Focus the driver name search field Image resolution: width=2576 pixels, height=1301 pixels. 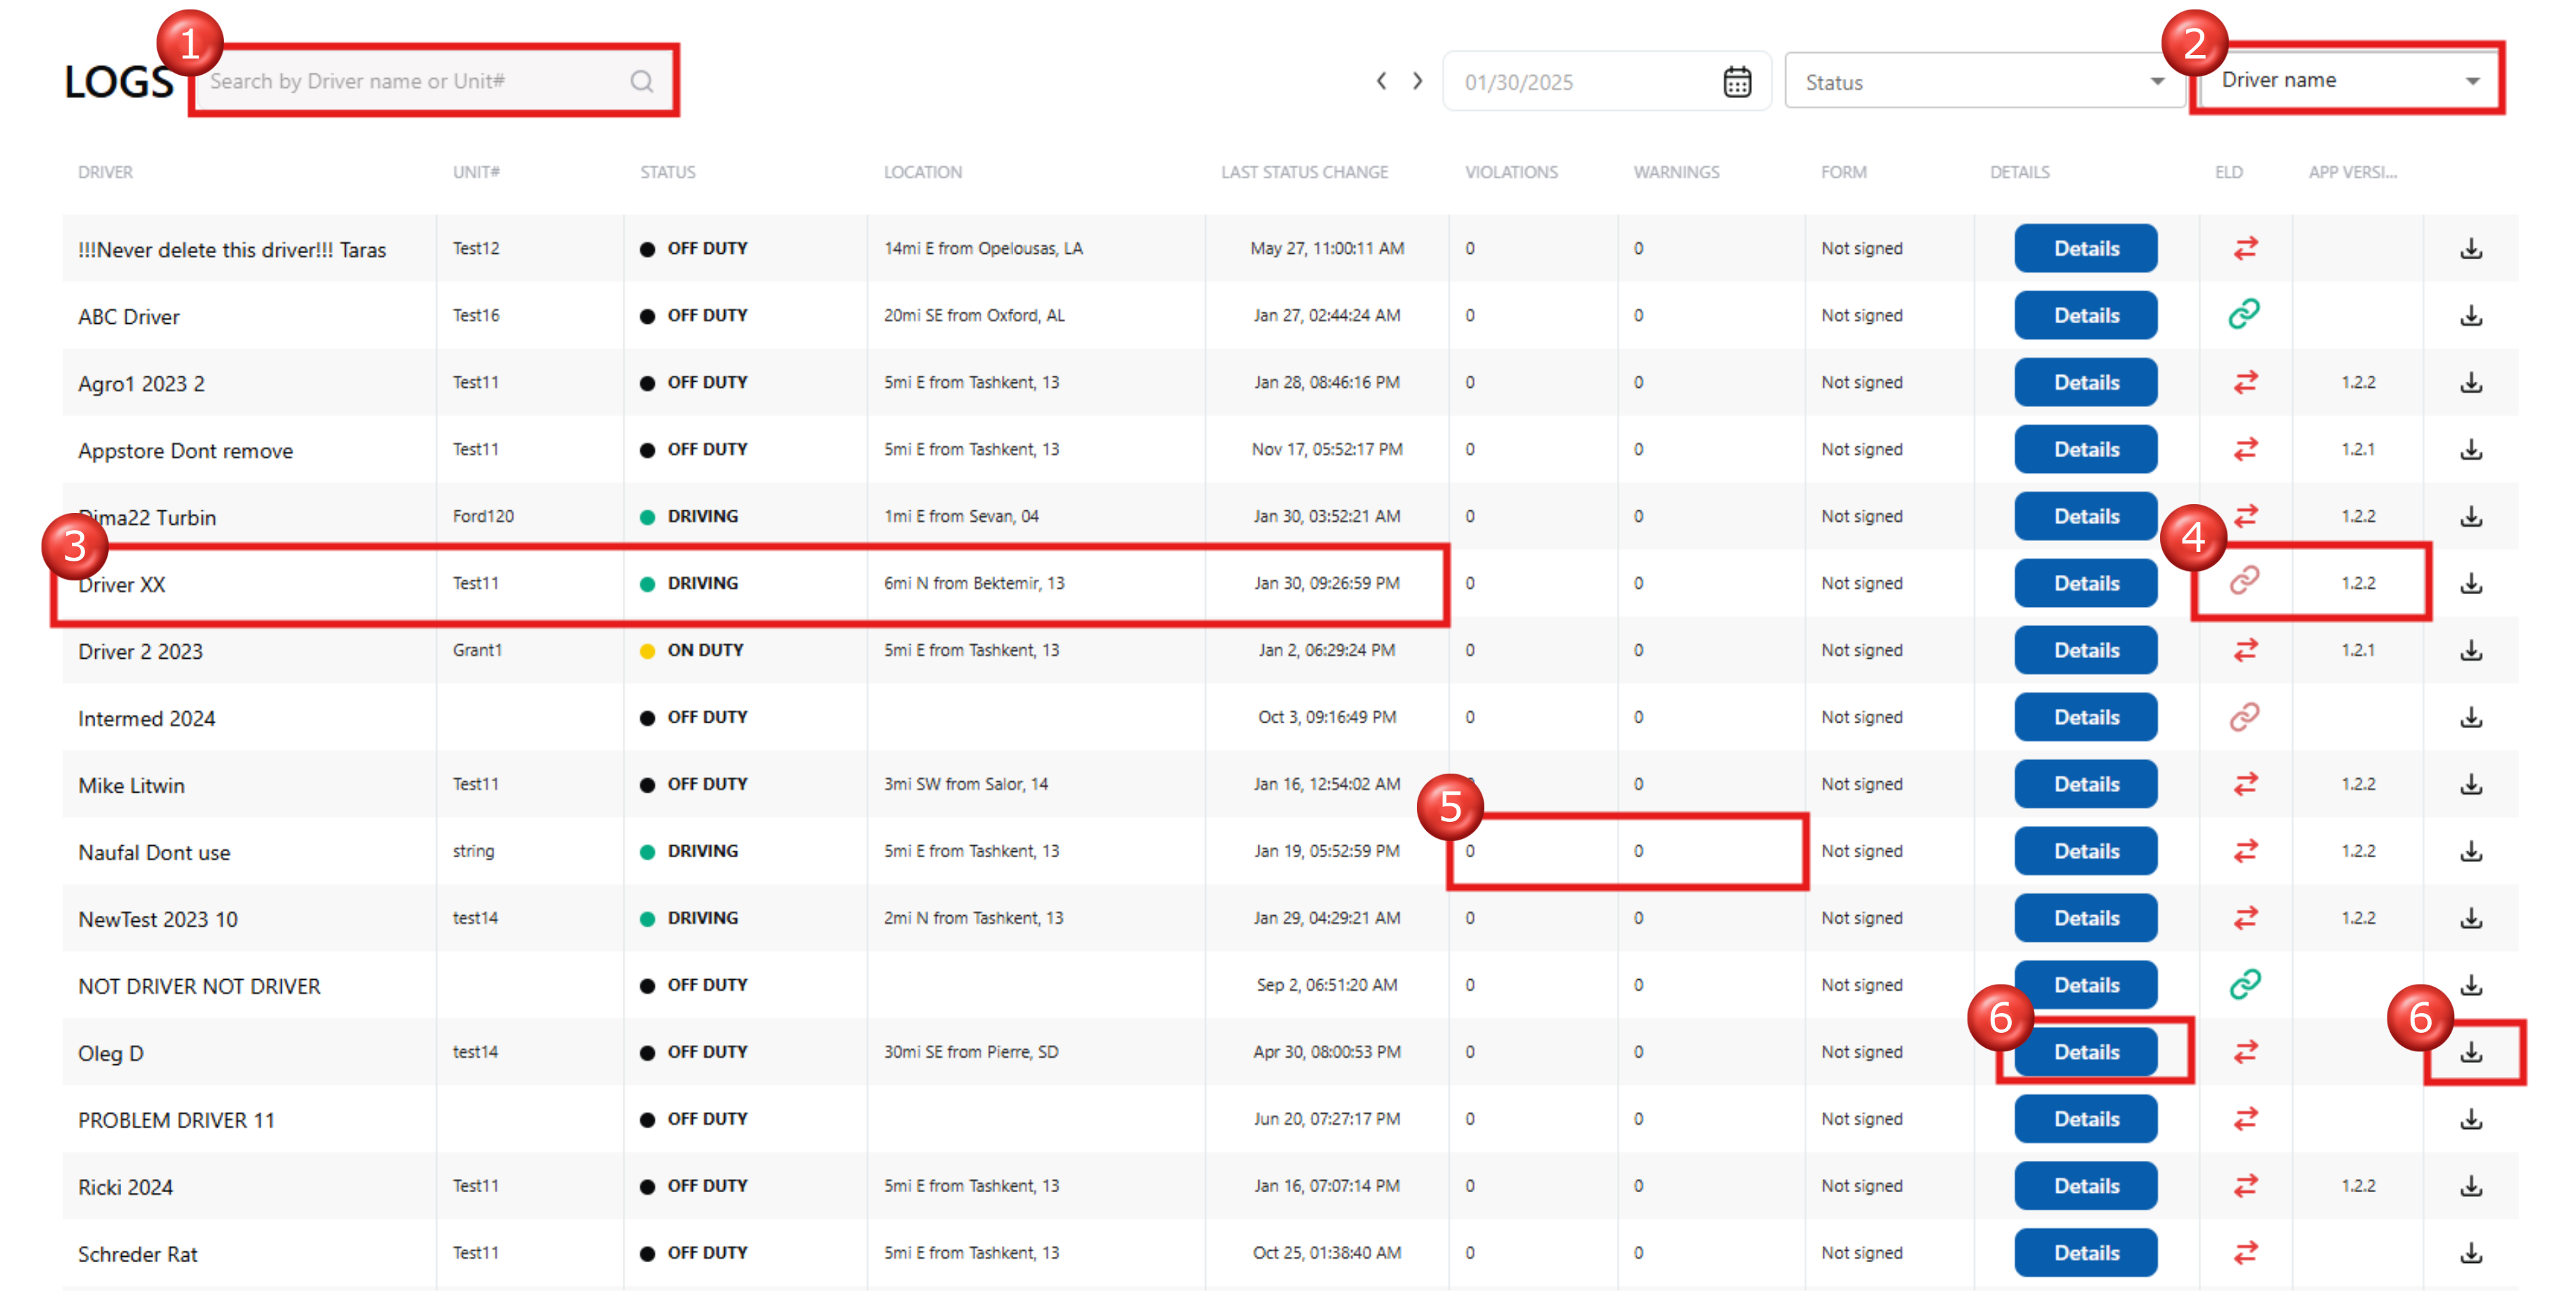(x=410, y=81)
